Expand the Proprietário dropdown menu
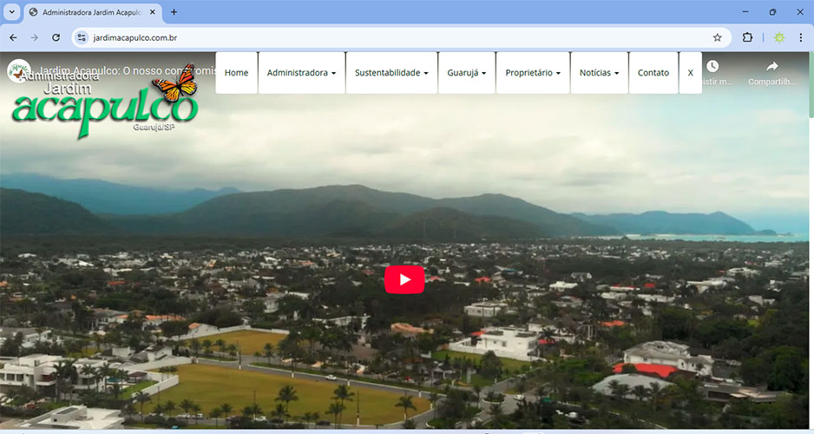 533,73
